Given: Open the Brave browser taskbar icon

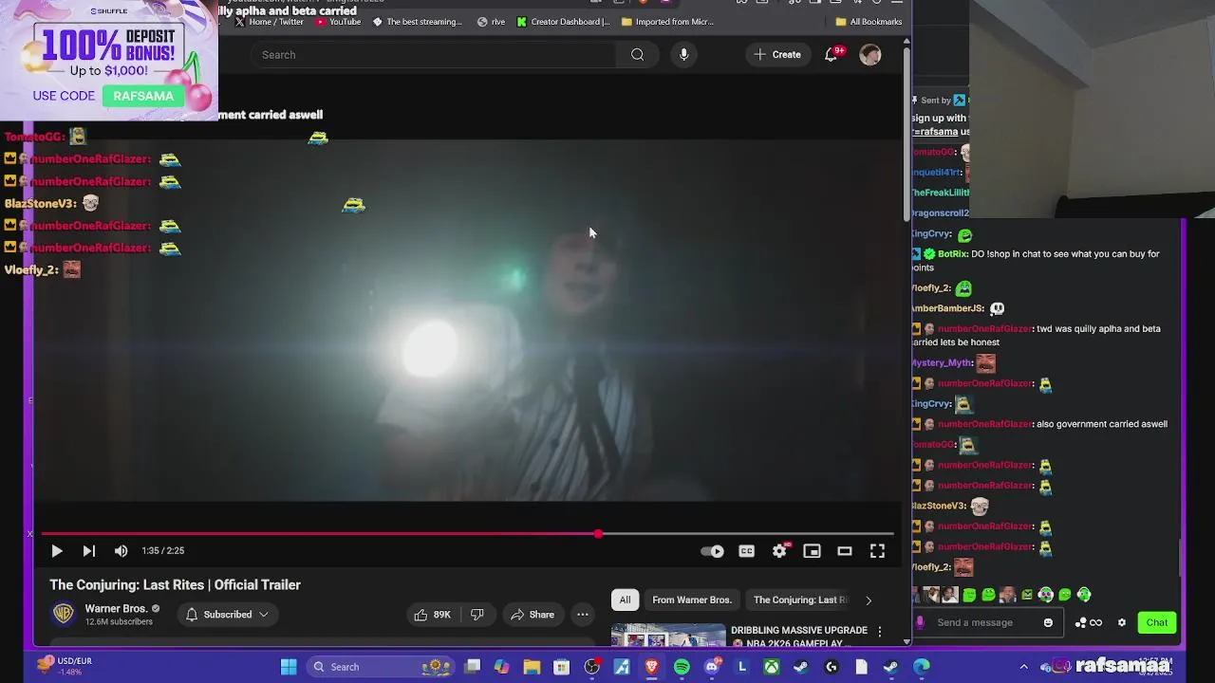Looking at the screenshot, I should [x=651, y=667].
